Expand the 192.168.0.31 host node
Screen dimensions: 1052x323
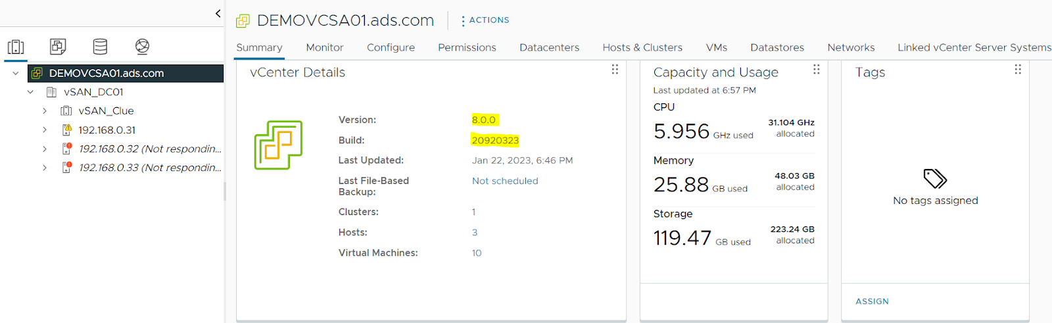[x=45, y=130]
